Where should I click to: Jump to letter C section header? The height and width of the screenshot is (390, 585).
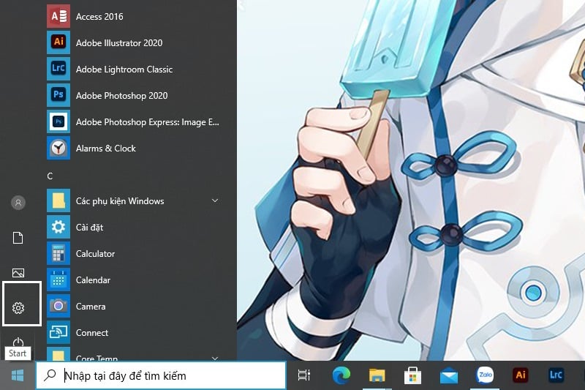(50, 176)
